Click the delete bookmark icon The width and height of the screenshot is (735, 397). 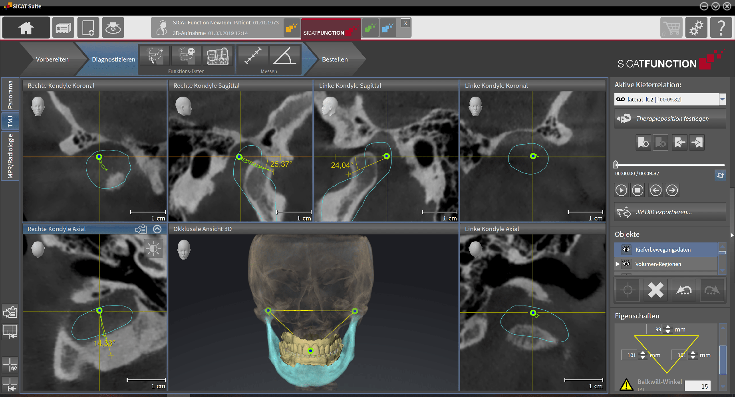click(661, 143)
